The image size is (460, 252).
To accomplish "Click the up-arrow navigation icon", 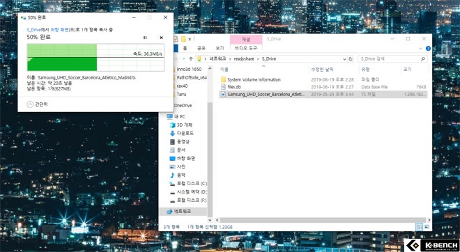I will (191, 59).
